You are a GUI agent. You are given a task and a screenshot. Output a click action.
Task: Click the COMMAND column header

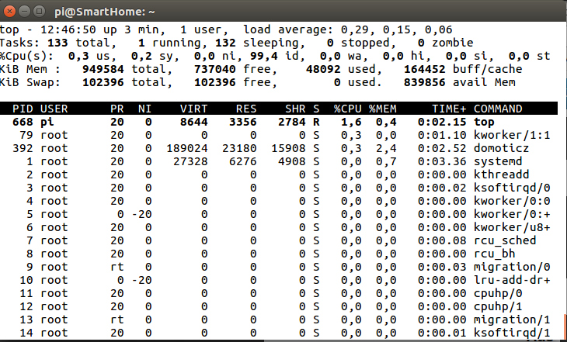(x=498, y=109)
